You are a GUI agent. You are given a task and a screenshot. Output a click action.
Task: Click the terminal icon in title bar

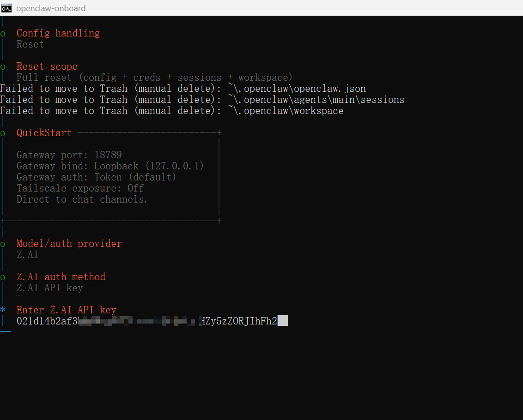[x=6, y=8]
